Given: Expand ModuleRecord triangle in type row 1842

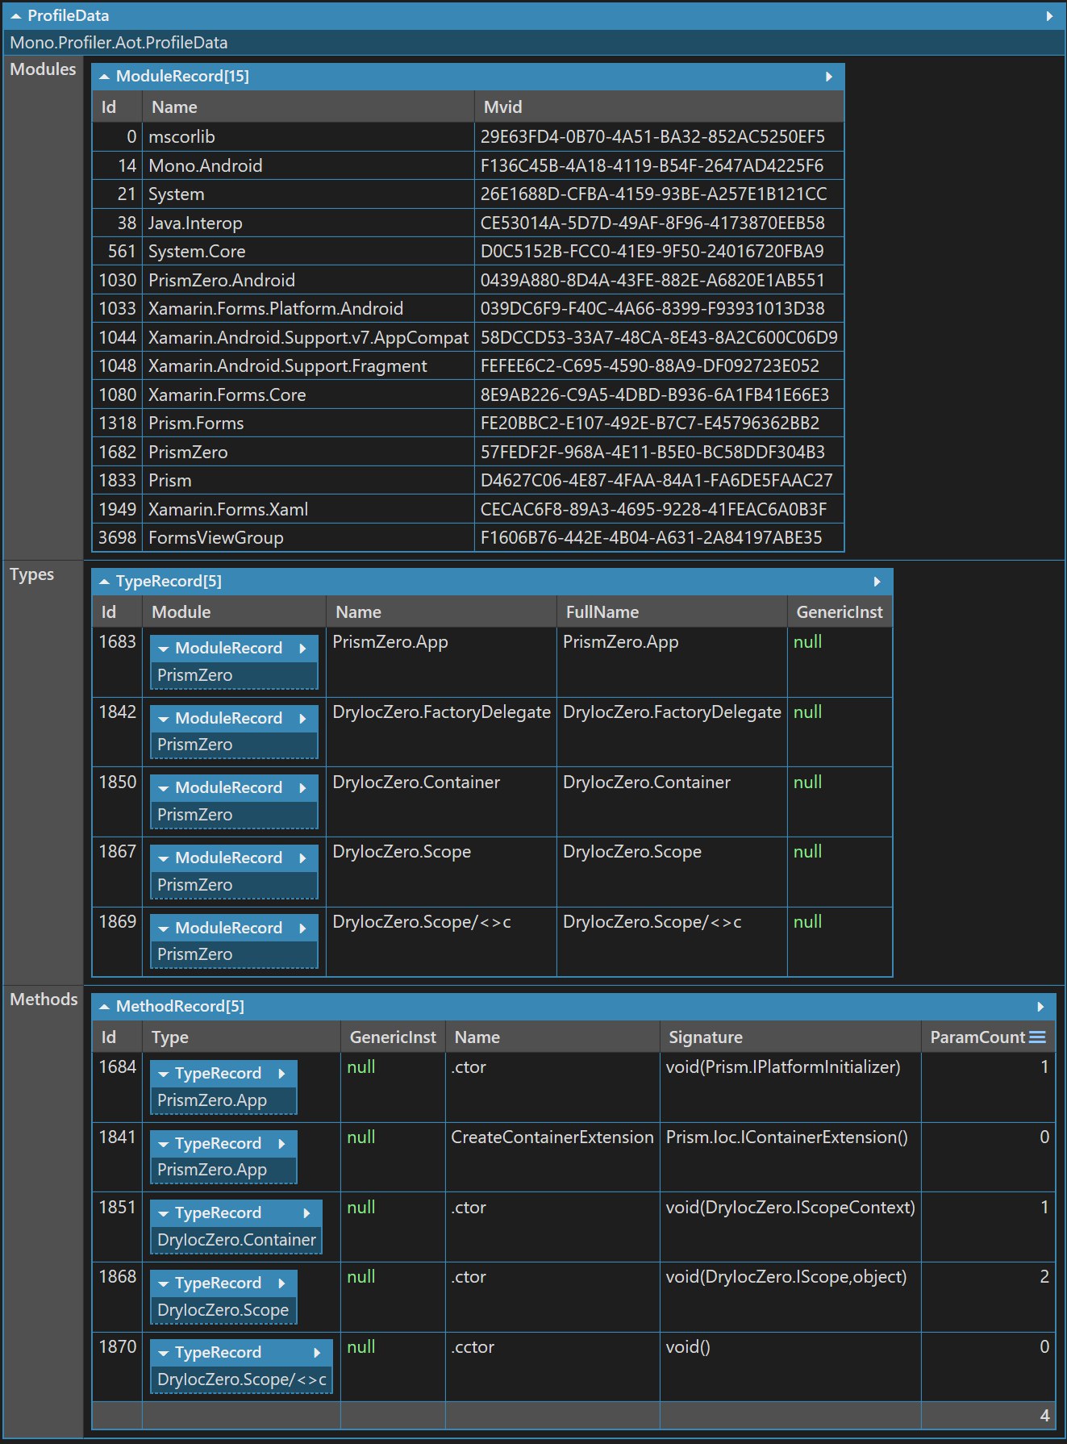Looking at the screenshot, I should 164,719.
